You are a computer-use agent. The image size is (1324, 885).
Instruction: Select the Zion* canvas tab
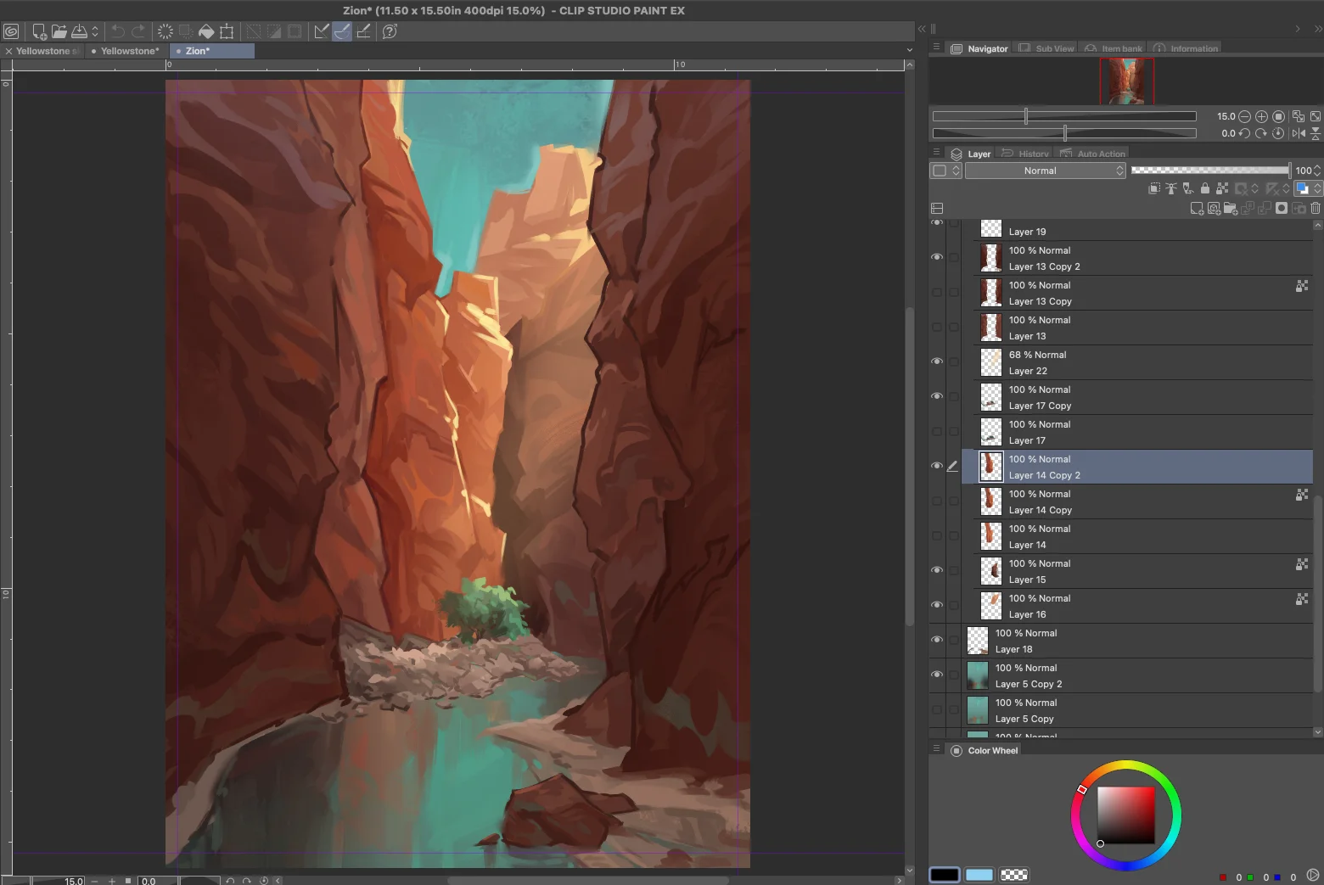coord(213,51)
